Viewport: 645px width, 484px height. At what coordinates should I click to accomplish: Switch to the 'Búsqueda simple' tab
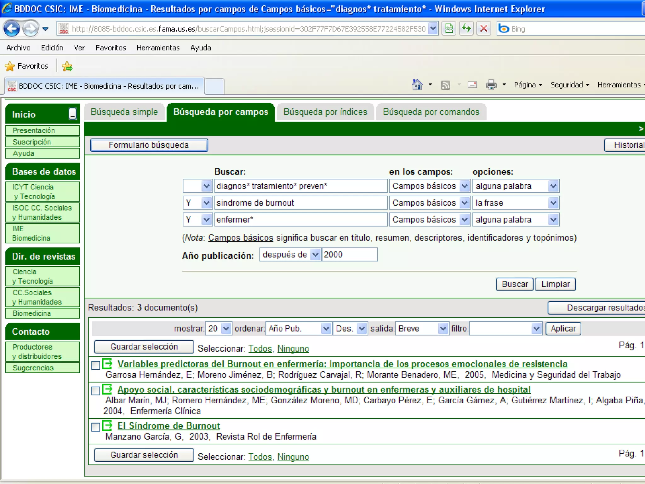(x=124, y=112)
